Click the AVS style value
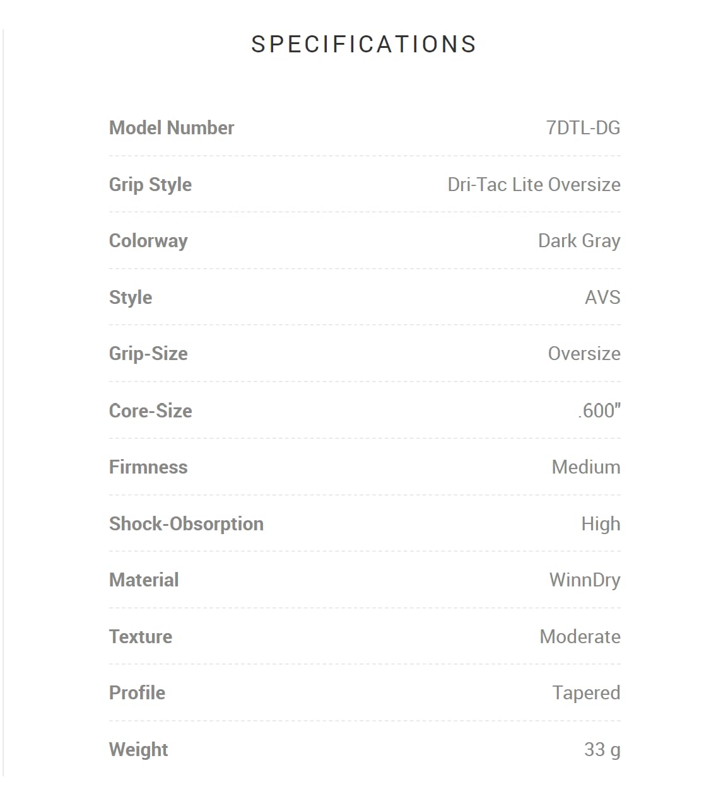This screenshot has height=804, width=716. [x=602, y=297]
